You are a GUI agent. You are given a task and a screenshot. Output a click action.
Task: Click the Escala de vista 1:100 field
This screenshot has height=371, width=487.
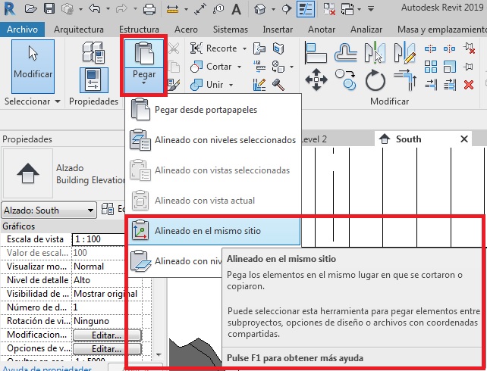106,239
